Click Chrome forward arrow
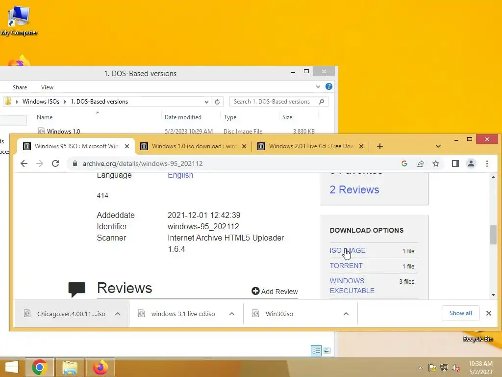 (x=39, y=163)
